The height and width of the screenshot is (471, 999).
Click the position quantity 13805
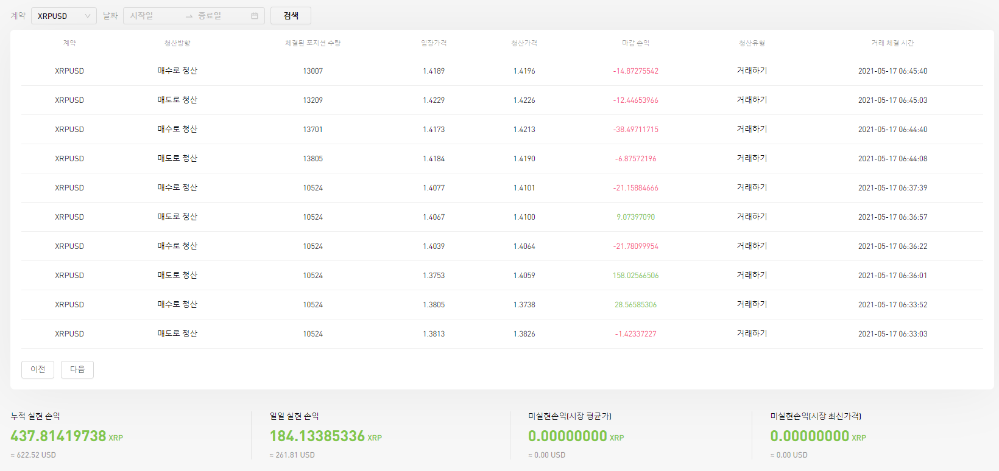312,159
